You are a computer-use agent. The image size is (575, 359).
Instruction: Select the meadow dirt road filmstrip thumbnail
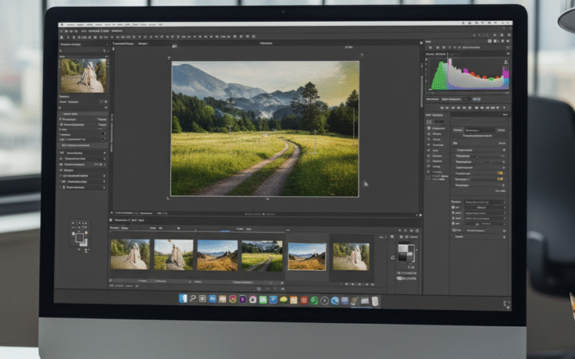click(x=262, y=256)
